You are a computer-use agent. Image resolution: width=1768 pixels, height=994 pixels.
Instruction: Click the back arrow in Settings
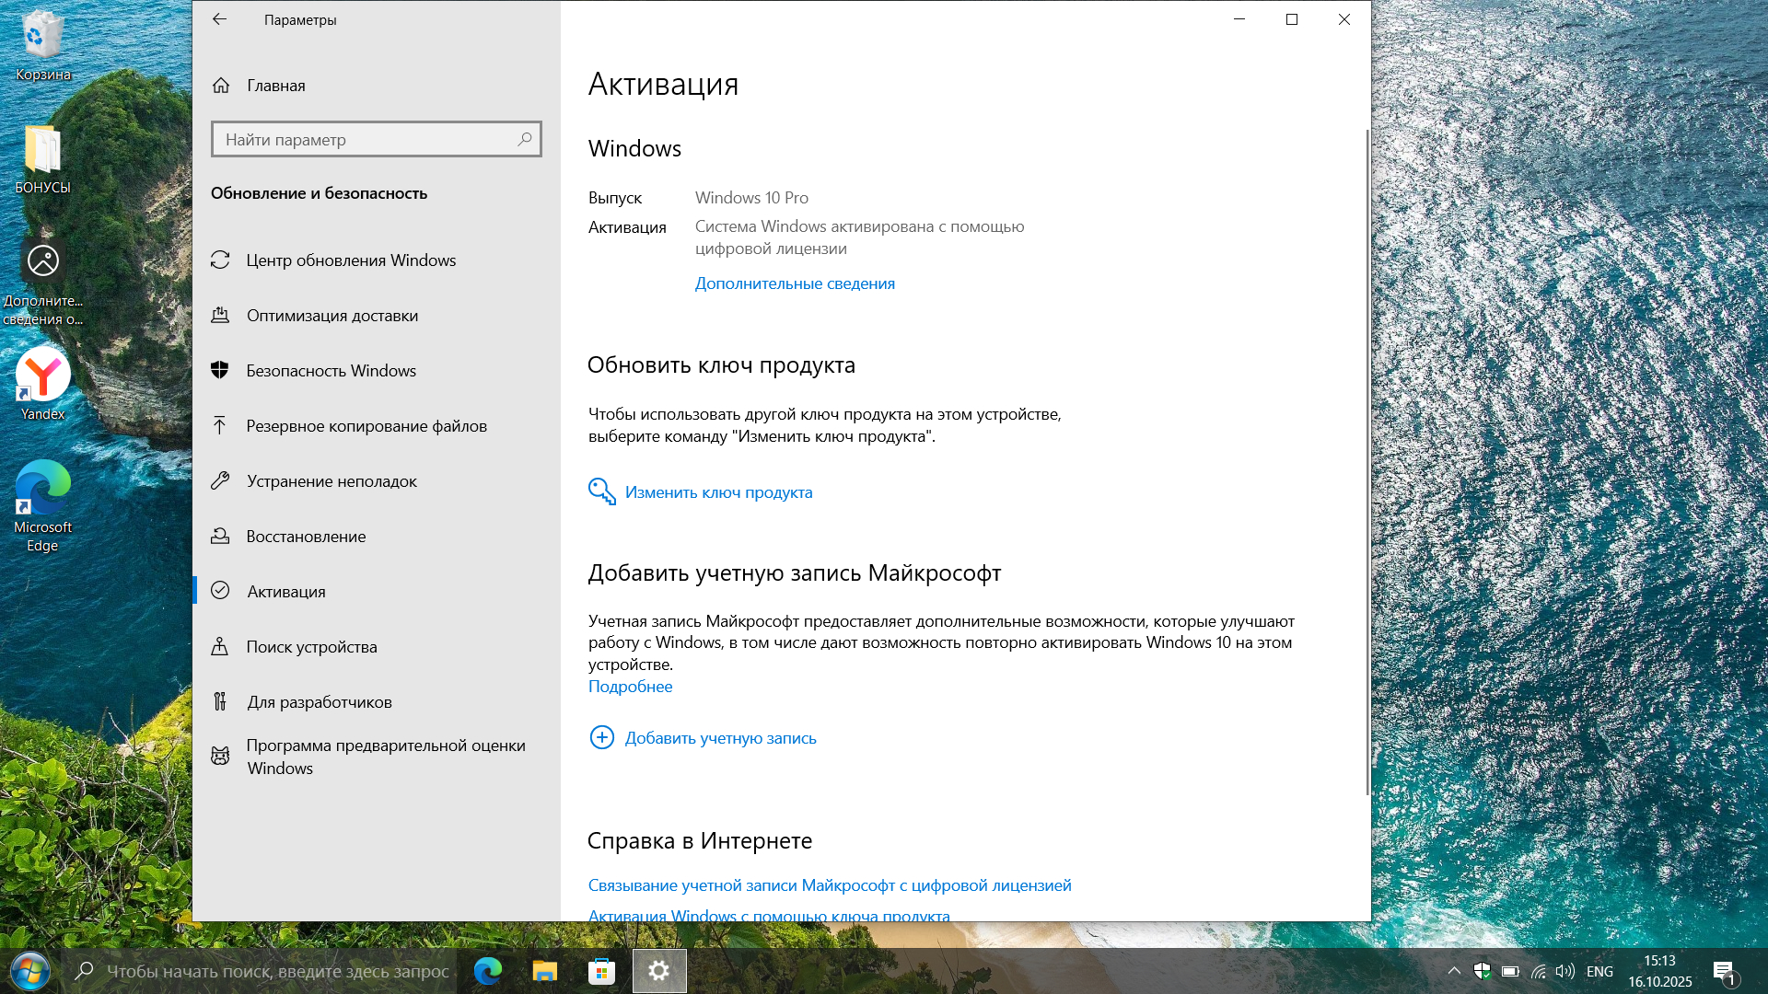click(x=219, y=19)
